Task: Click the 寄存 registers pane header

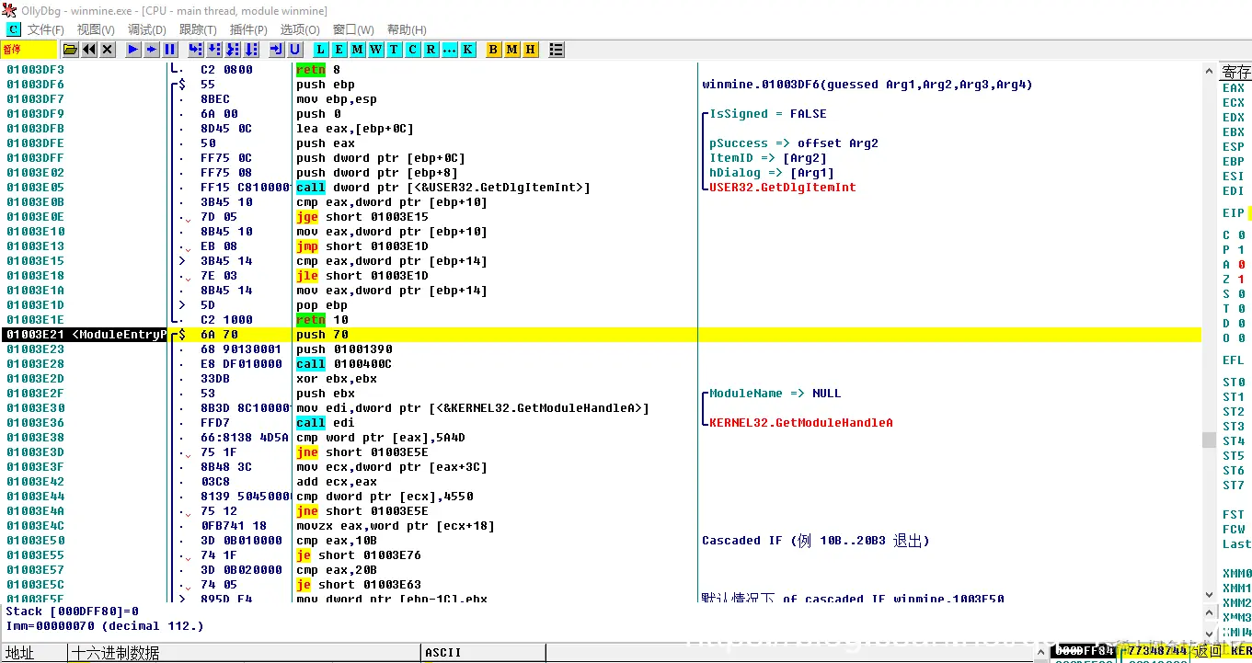Action: point(1235,72)
